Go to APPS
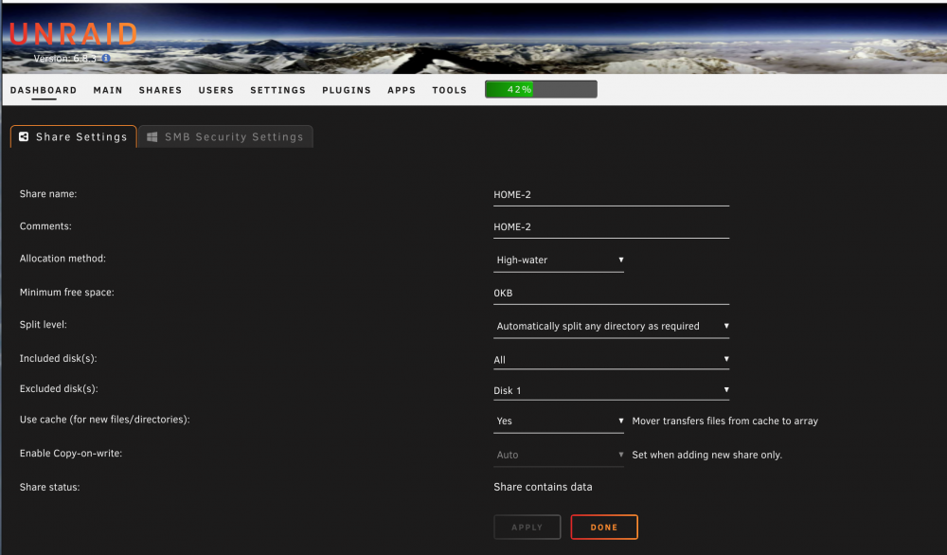Viewport: 947px width, 555px height. [401, 90]
